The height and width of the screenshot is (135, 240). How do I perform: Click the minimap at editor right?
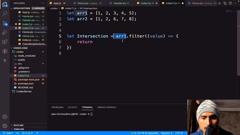[231, 11]
